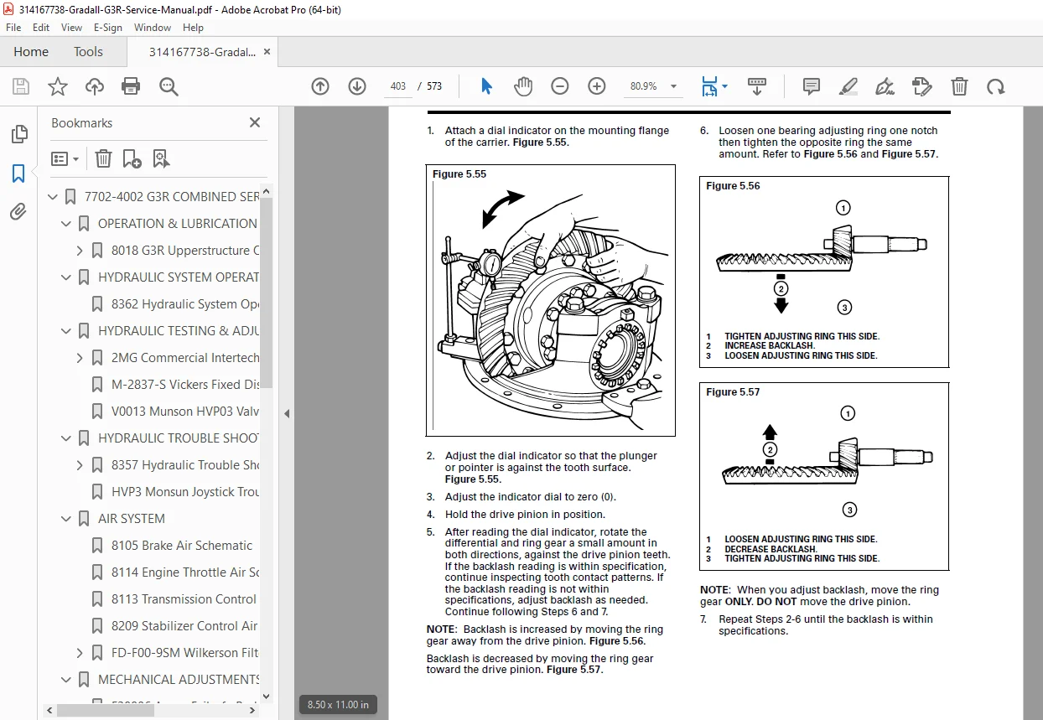The height and width of the screenshot is (720, 1043).
Task: Zoom out with minus icon
Action: click(x=560, y=86)
